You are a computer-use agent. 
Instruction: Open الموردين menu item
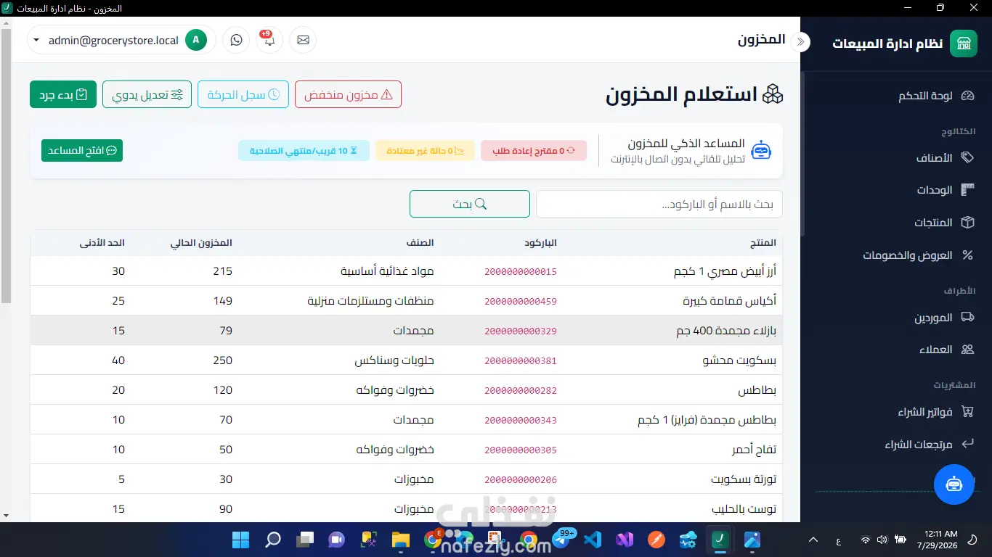point(933,317)
